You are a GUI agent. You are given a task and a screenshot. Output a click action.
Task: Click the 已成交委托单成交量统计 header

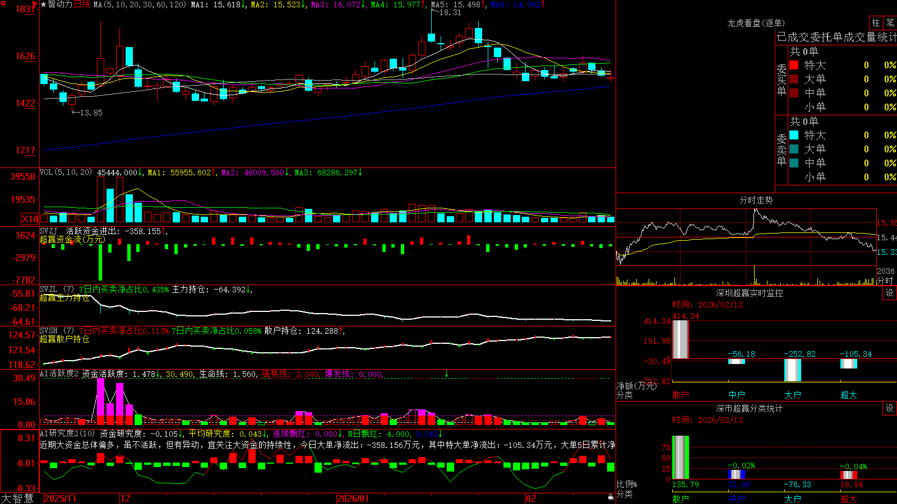[836, 37]
